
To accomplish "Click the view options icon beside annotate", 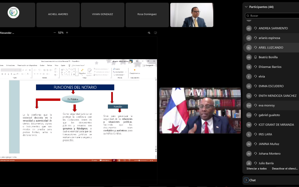I will click(155, 33).
